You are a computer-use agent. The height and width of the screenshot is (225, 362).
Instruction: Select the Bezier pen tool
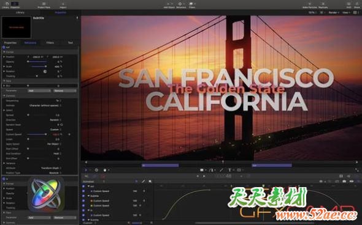click(x=212, y=170)
